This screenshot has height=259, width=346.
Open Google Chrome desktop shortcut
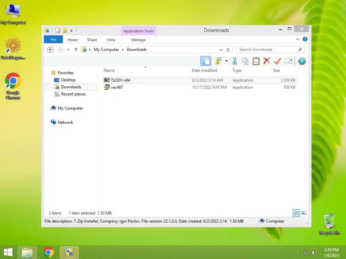13,86
